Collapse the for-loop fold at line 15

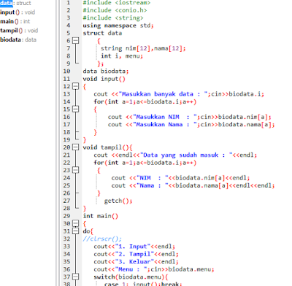pyautogui.click(x=76, y=109)
